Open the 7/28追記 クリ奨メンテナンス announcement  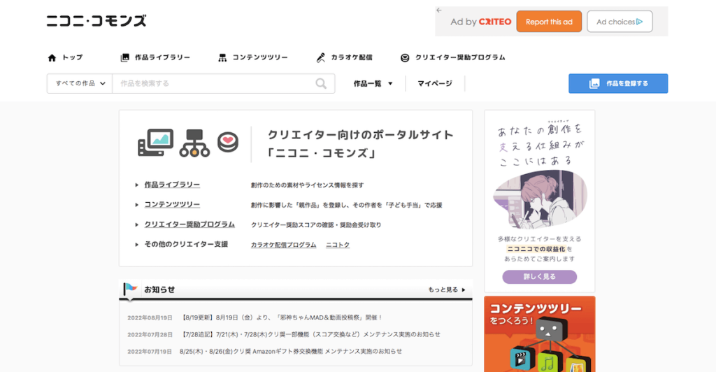pyautogui.click(x=310, y=334)
